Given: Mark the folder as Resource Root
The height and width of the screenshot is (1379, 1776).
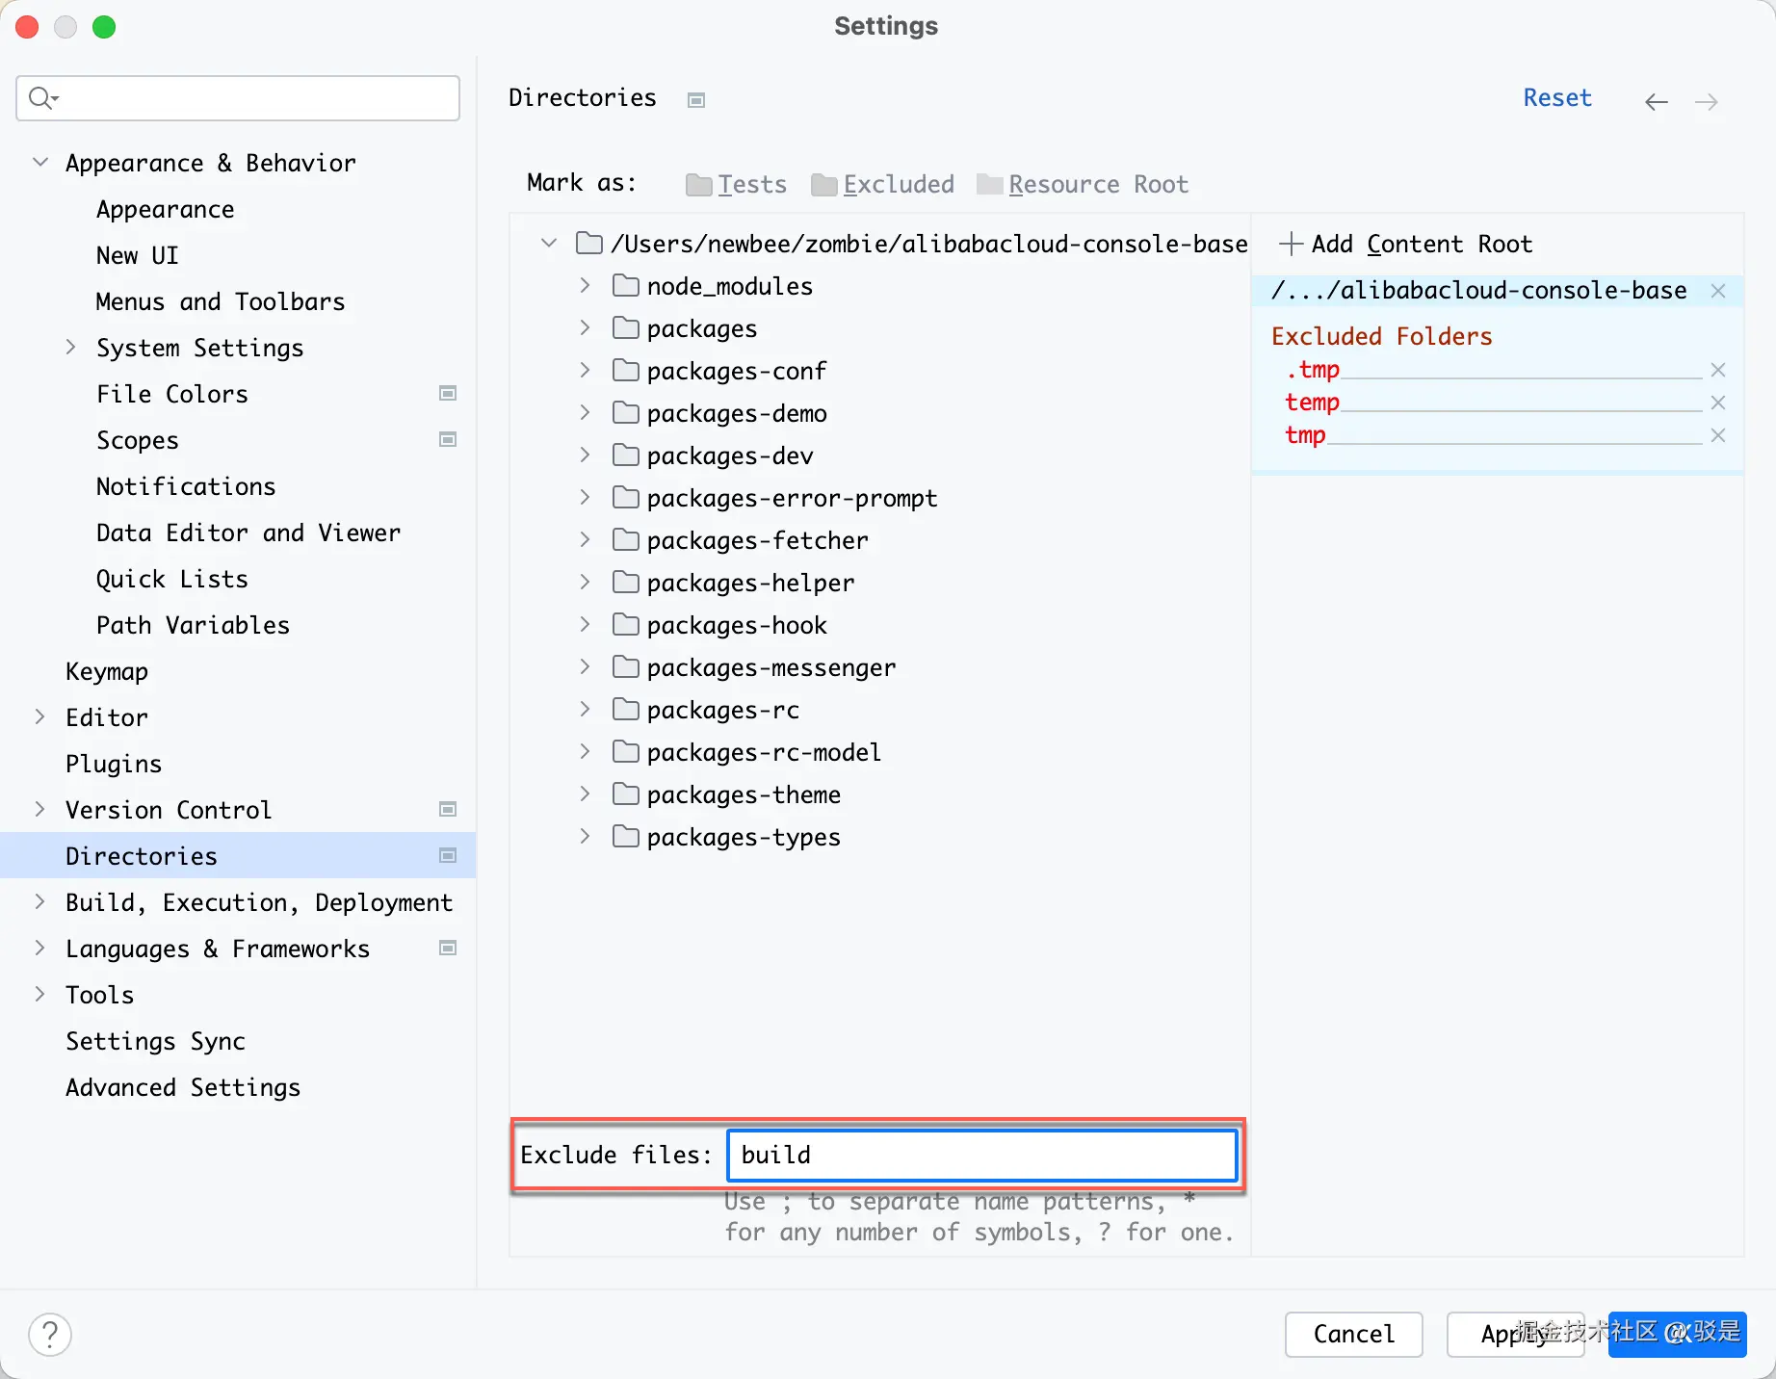Looking at the screenshot, I should point(1083,185).
